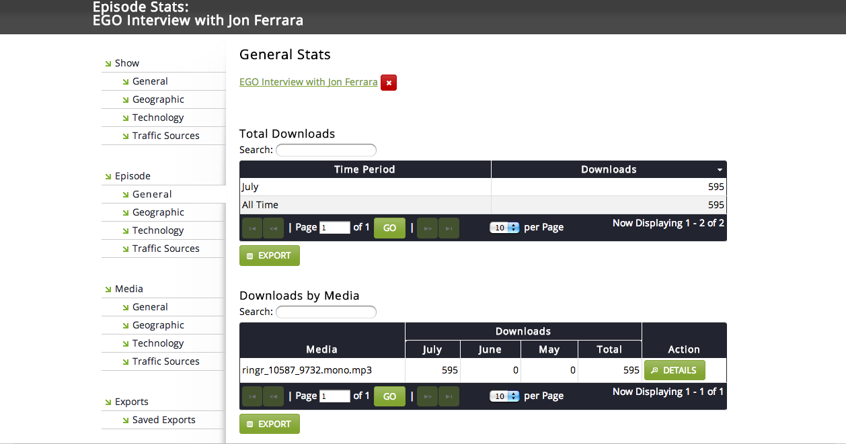Go to last page in Downloads by Media
The height and width of the screenshot is (444, 846).
tap(449, 396)
